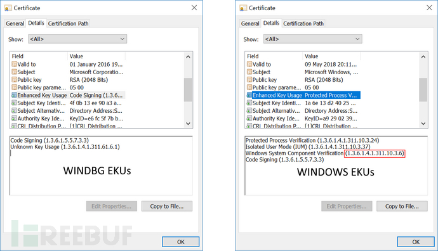Click the left field list scrollbar thumb
This screenshot has height=251, width=438.
188,89
